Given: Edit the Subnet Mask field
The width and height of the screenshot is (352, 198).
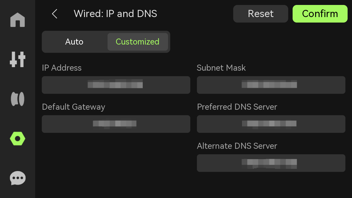Looking at the screenshot, I should (x=271, y=85).
